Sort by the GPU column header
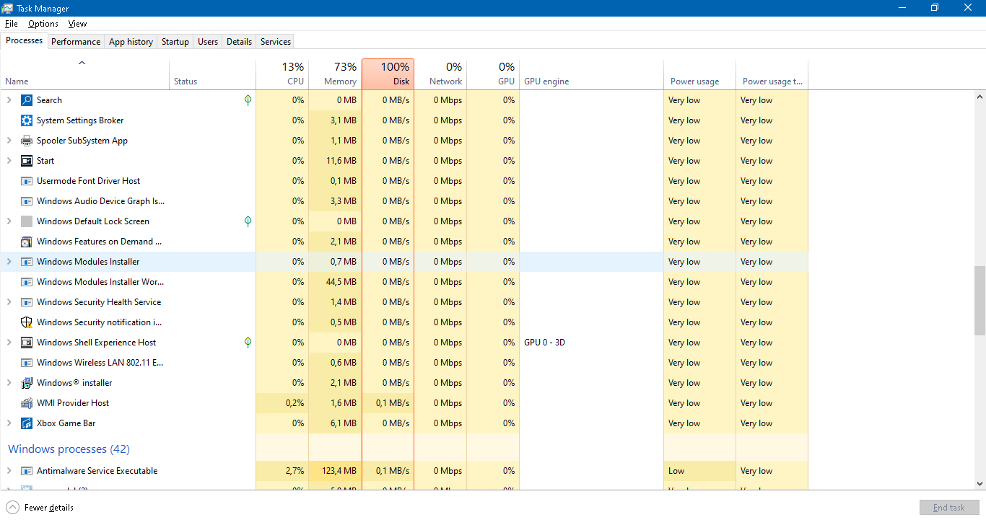The height and width of the screenshot is (525, 986). (493, 74)
